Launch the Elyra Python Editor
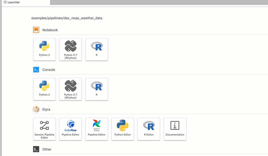Viewport: 268px width, 156px height. (x=122, y=129)
